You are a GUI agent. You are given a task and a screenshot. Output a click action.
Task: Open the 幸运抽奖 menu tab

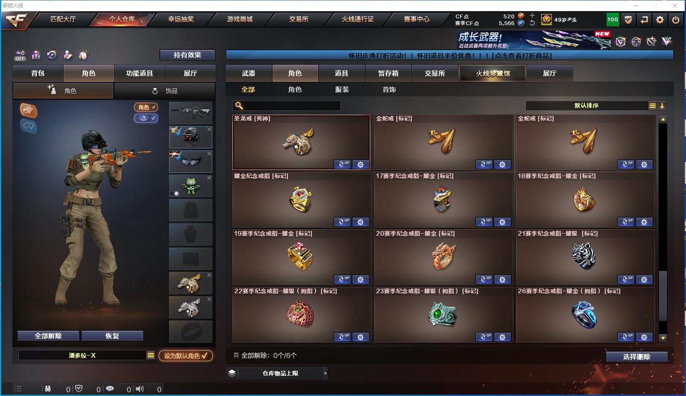(x=181, y=19)
